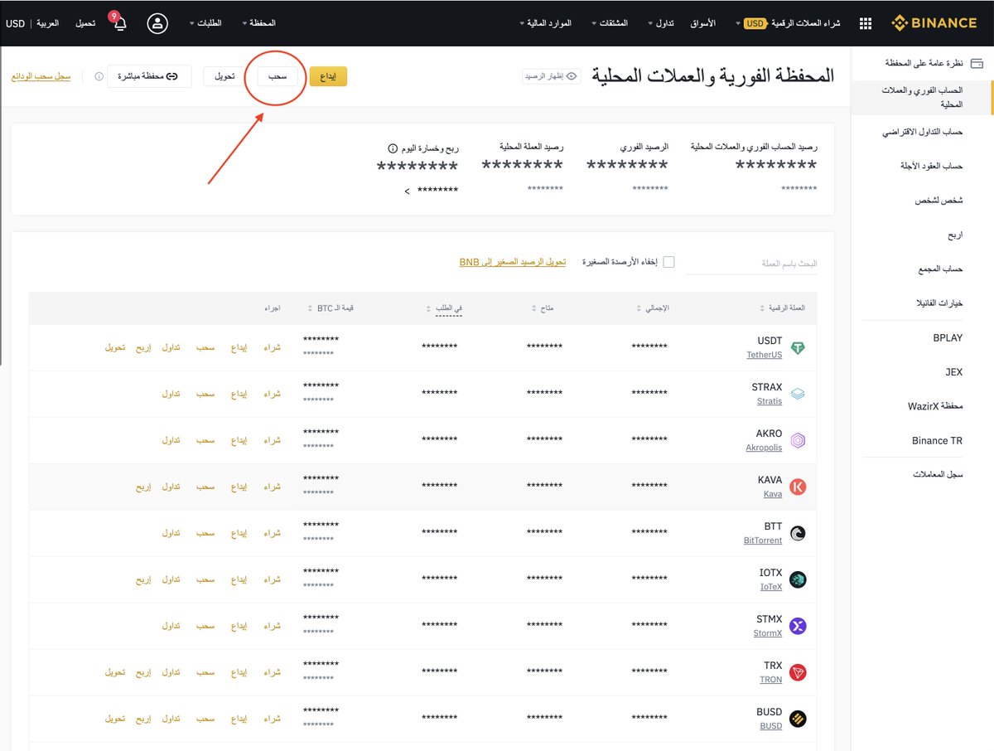Open the apps grid menu icon

click(866, 23)
